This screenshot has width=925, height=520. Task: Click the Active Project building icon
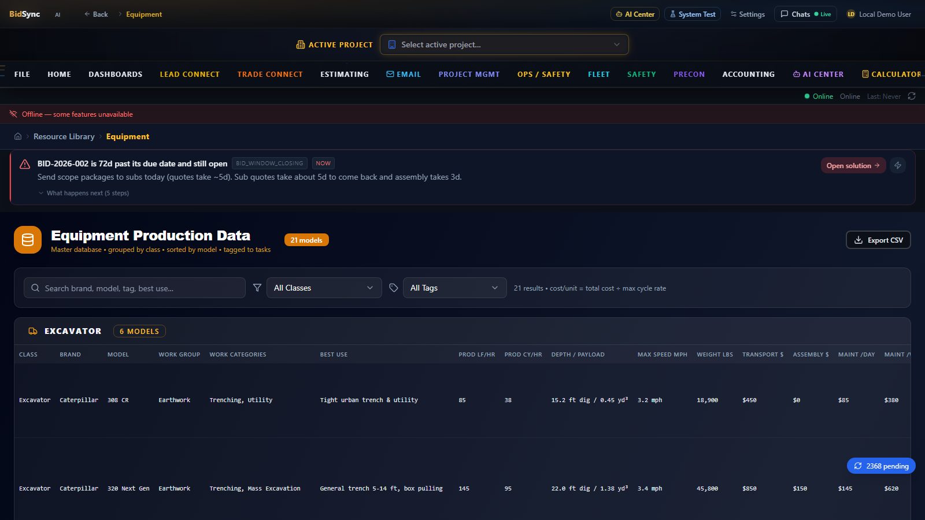(x=301, y=44)
